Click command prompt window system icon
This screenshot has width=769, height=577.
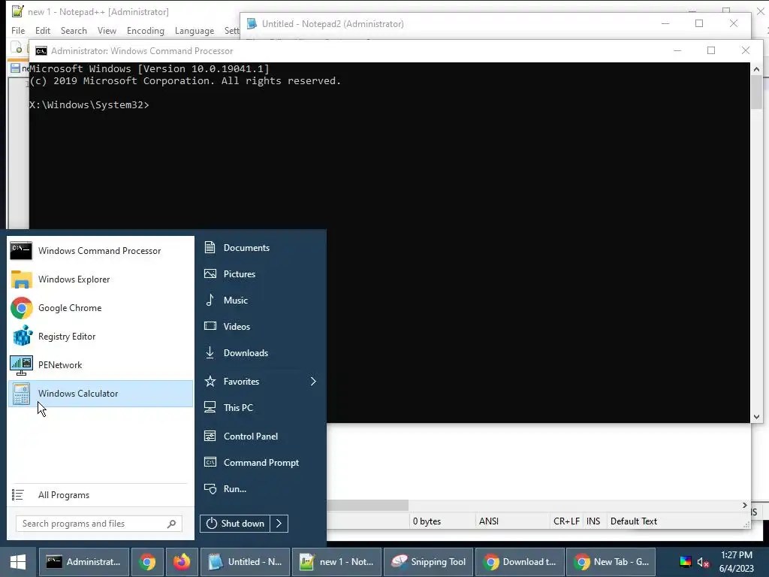pos(41,51)
